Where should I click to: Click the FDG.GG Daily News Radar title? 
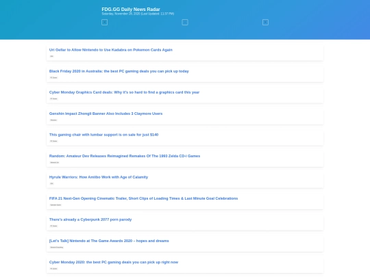(x=131, y=9)
